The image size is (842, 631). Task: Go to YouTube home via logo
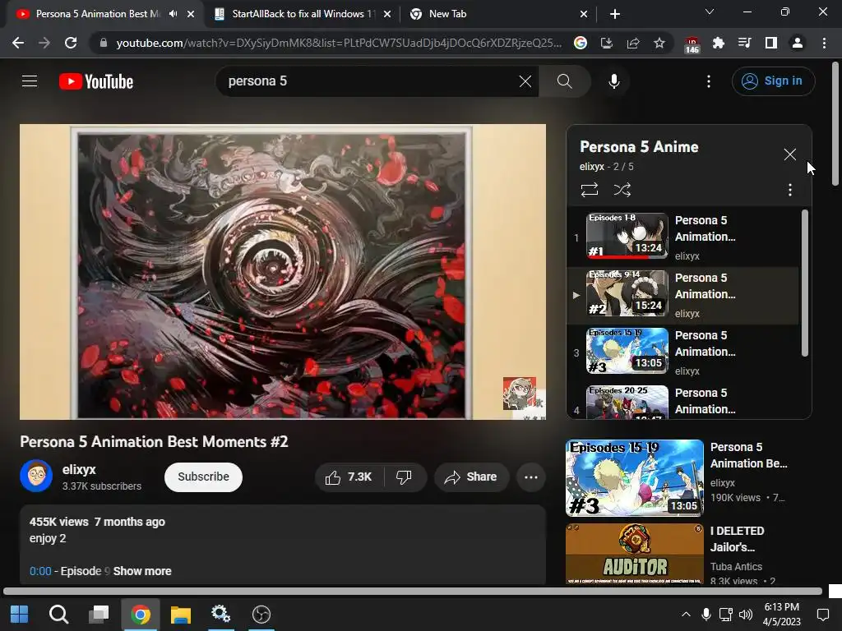click(96, 81)
